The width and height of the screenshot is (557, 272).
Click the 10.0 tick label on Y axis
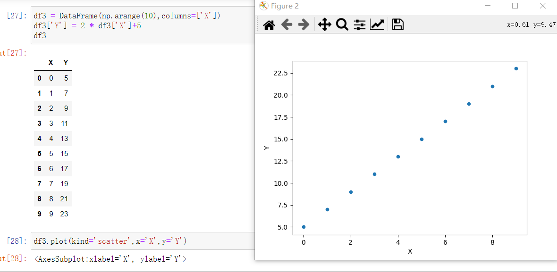coord(281,183)
